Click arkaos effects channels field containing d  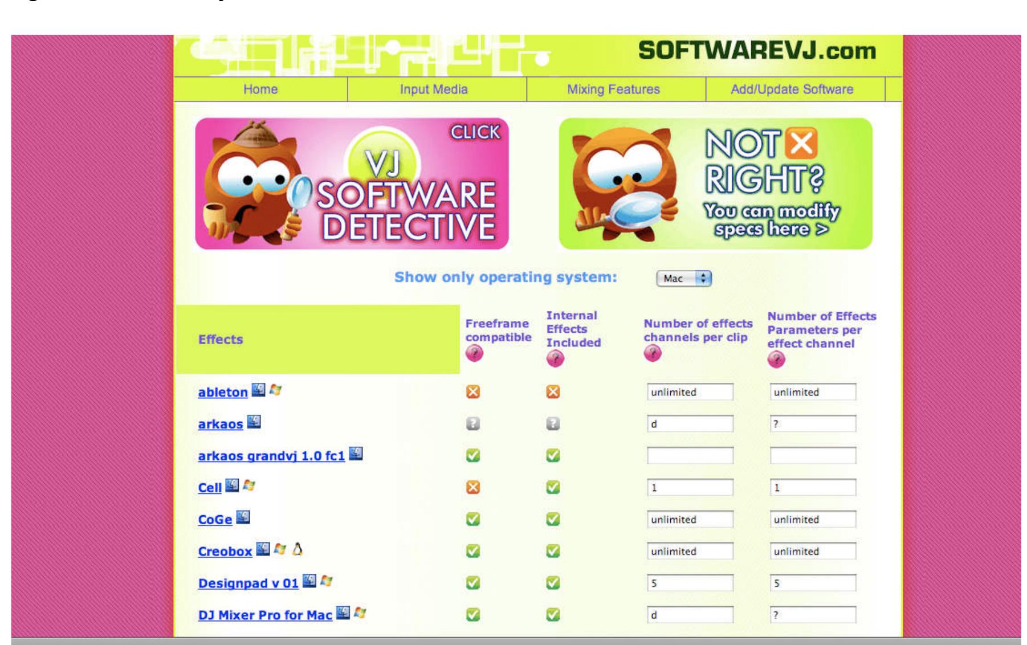tap(690, 424)
